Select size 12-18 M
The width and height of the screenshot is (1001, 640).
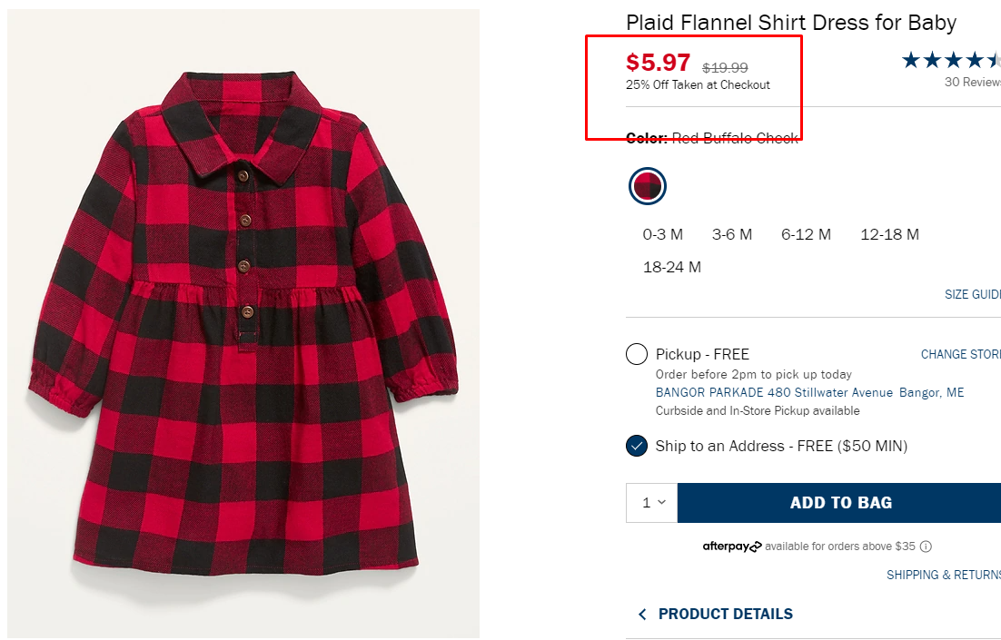click(x=889, y=234)
